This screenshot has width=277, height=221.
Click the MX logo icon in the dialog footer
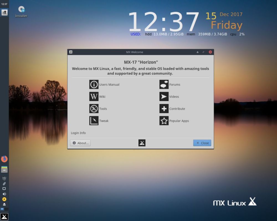142,143
